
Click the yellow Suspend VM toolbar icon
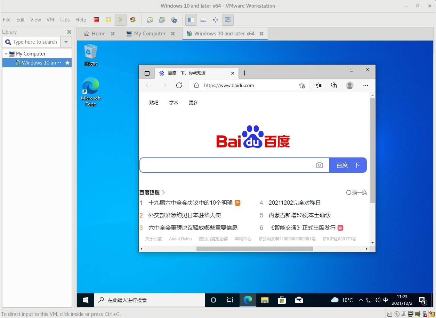point(108,20)
